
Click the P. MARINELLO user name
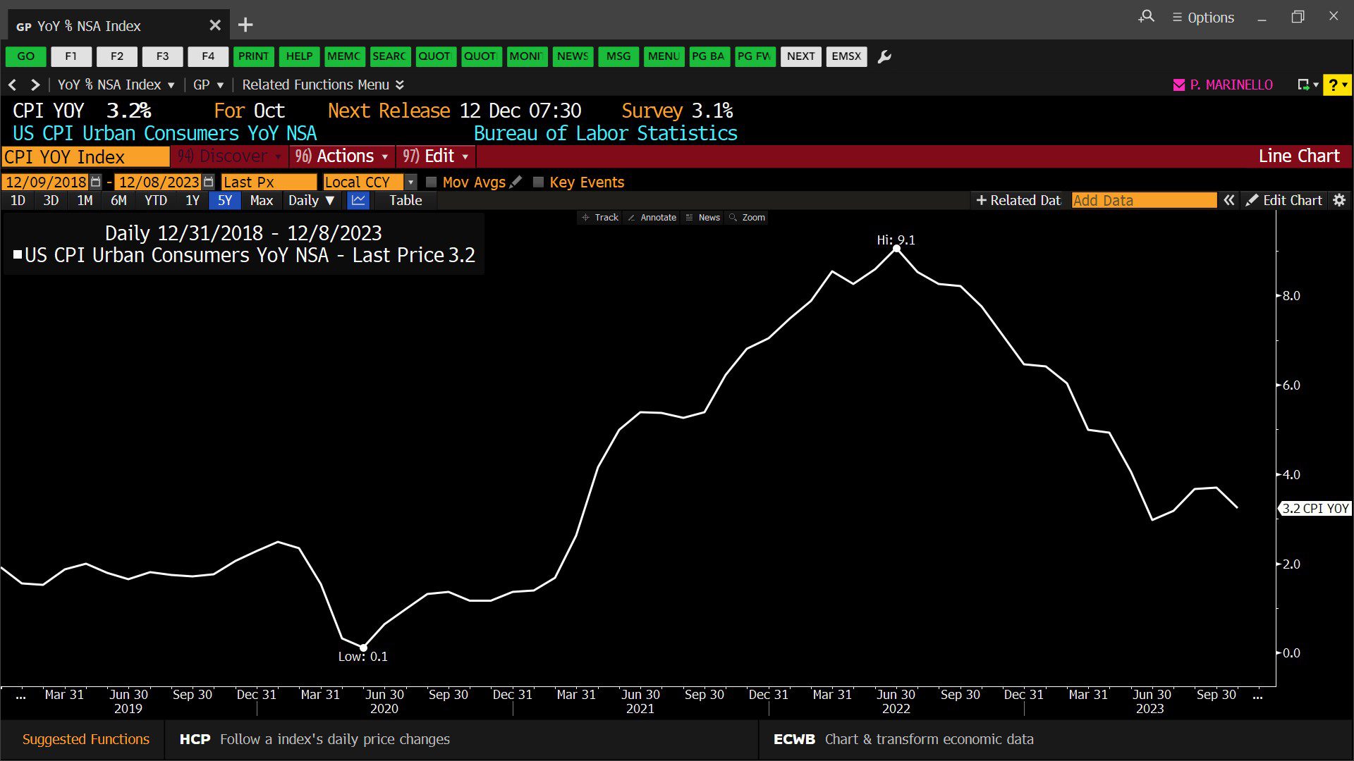1231,85
